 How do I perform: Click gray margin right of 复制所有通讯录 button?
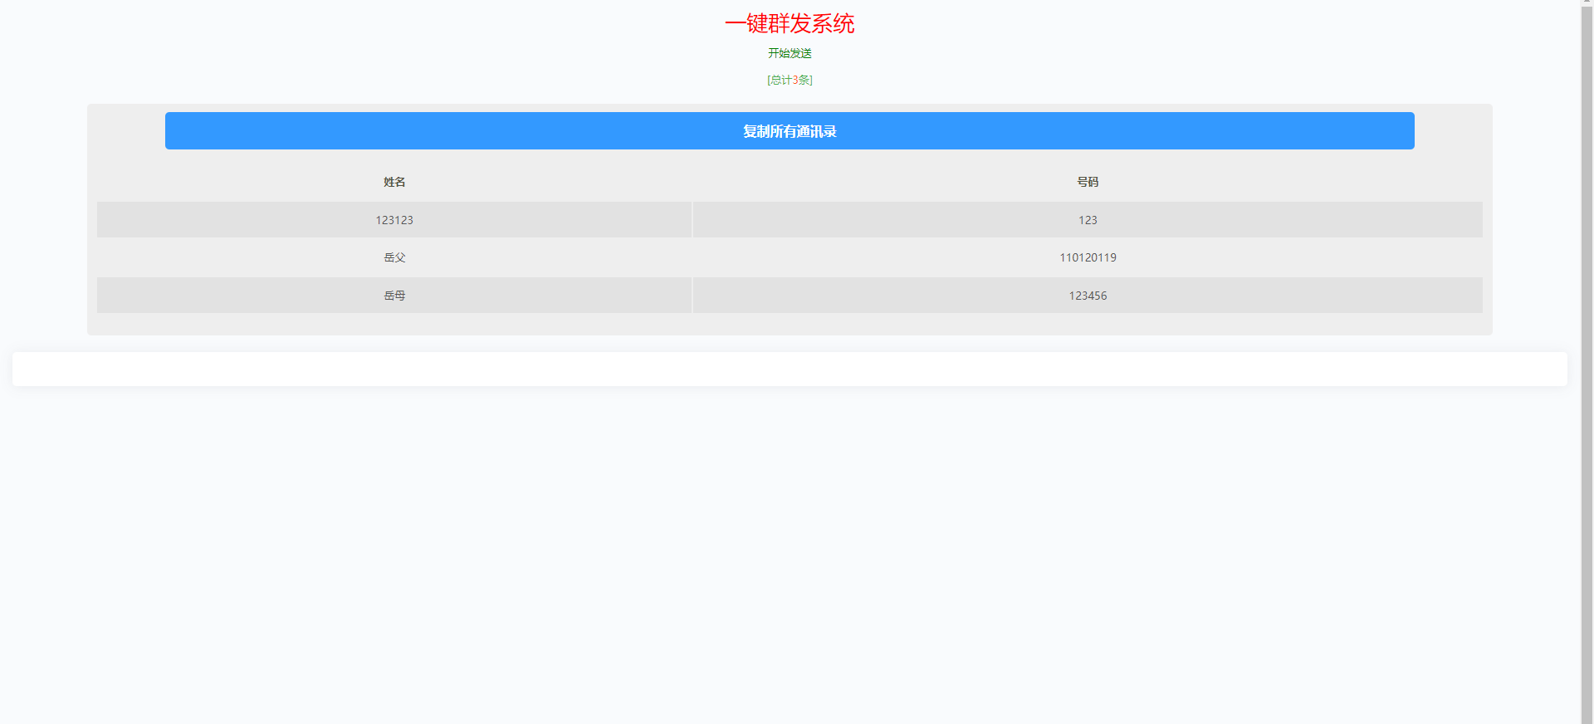(1453, 131)
